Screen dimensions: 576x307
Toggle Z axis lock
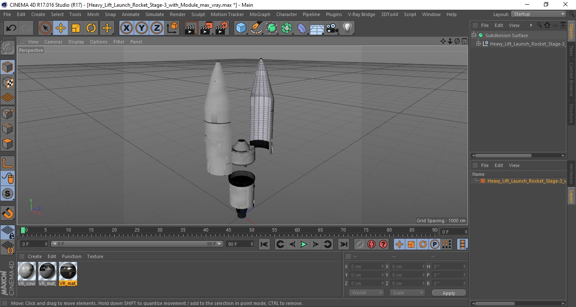(157, 28)
